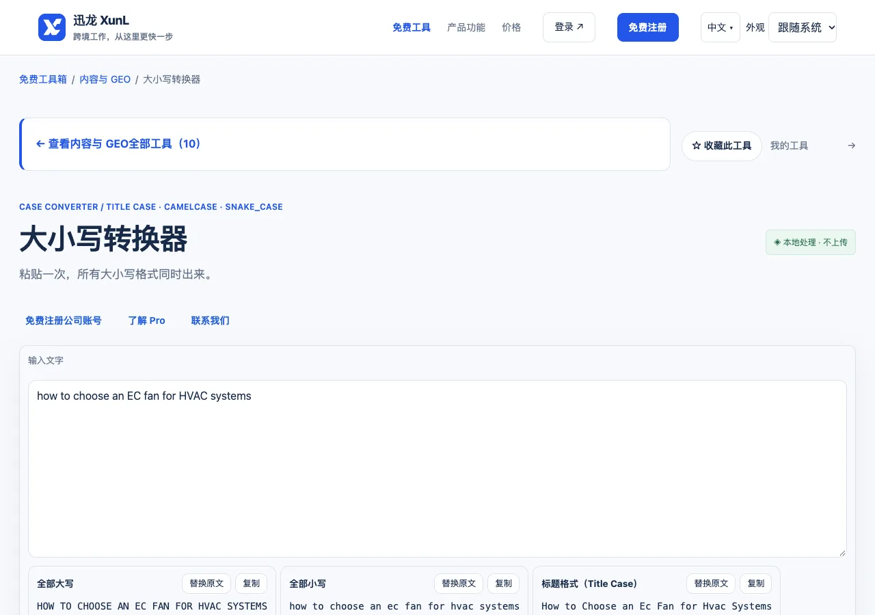Open the 中文 language dropdown
The image size is (875, 615).
[x=721, y=27]
